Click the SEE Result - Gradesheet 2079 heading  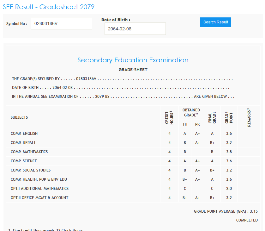[x=48, y=7]
